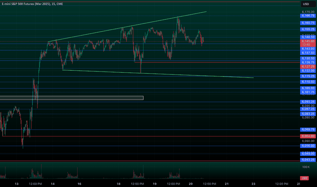
Task: Select the 6,069.75 price label
Action: [x=308, y=130]
